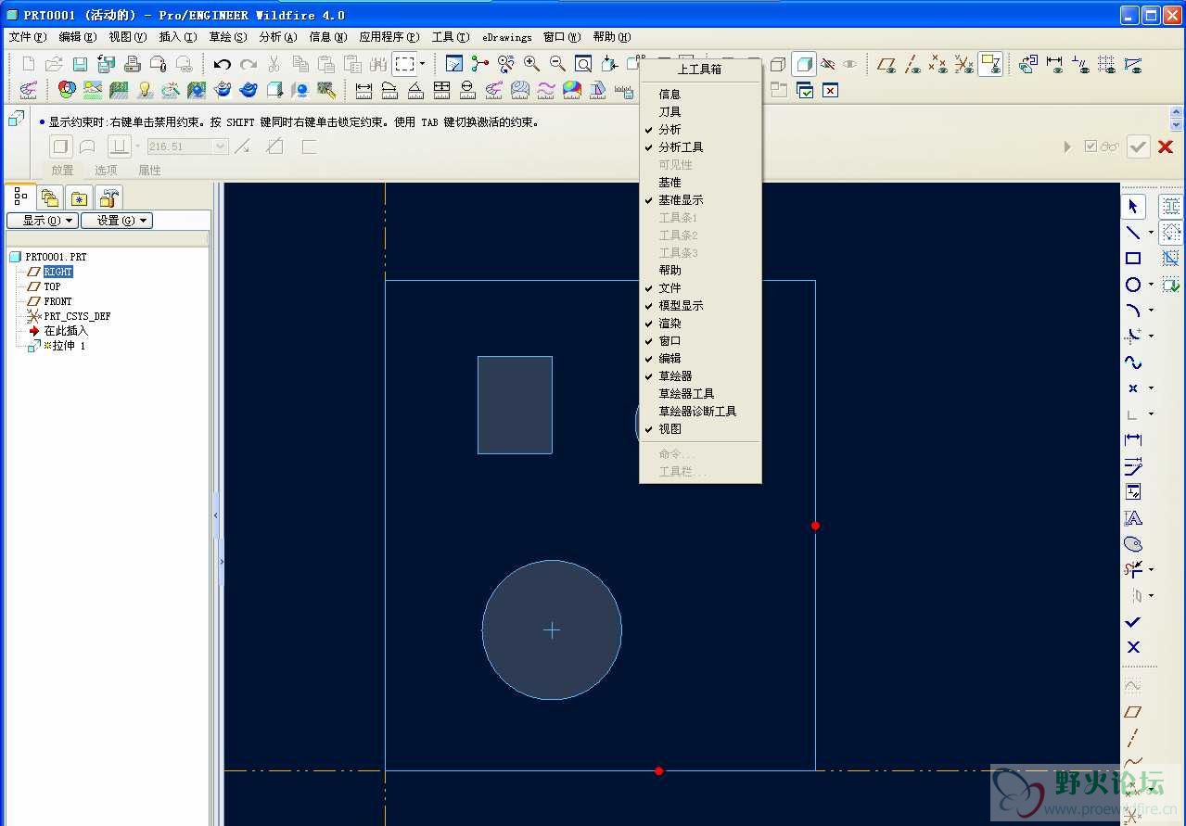Image resolution: width=1186 pixels, height=826 pixels.
Task: Click the red X cancel feature button
Action: 1166,146
